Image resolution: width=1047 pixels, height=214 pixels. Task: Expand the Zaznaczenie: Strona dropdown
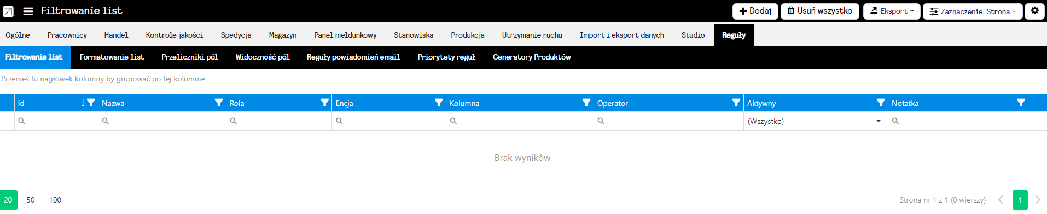click(x=973, y=11)
